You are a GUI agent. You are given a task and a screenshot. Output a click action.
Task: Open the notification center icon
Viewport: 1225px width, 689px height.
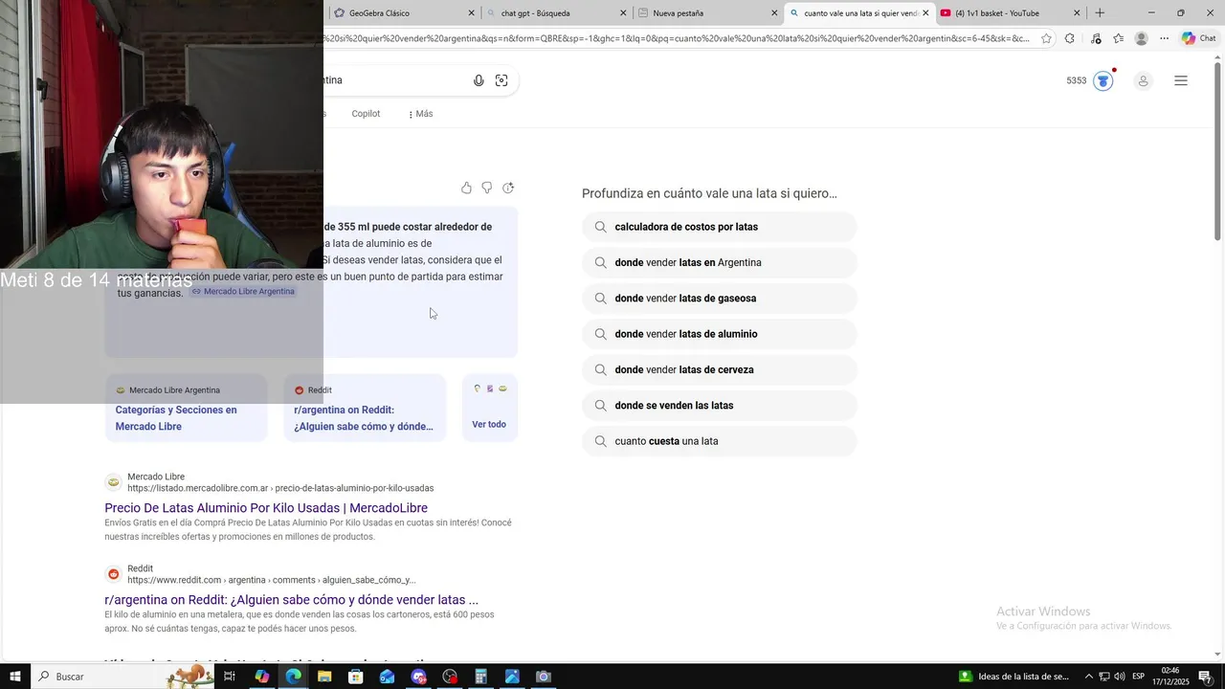pyautogui.click(x=1205, y=677)
